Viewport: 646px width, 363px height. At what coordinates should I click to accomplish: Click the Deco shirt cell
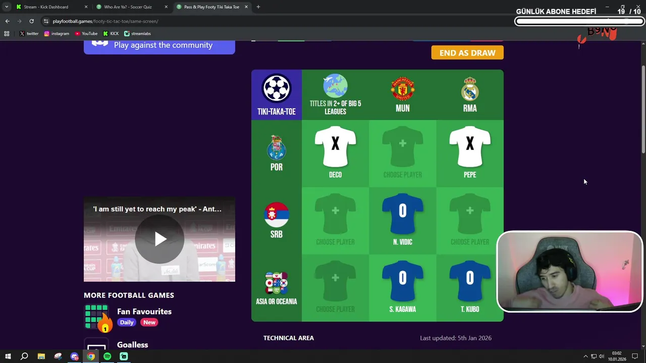(335, 153)
